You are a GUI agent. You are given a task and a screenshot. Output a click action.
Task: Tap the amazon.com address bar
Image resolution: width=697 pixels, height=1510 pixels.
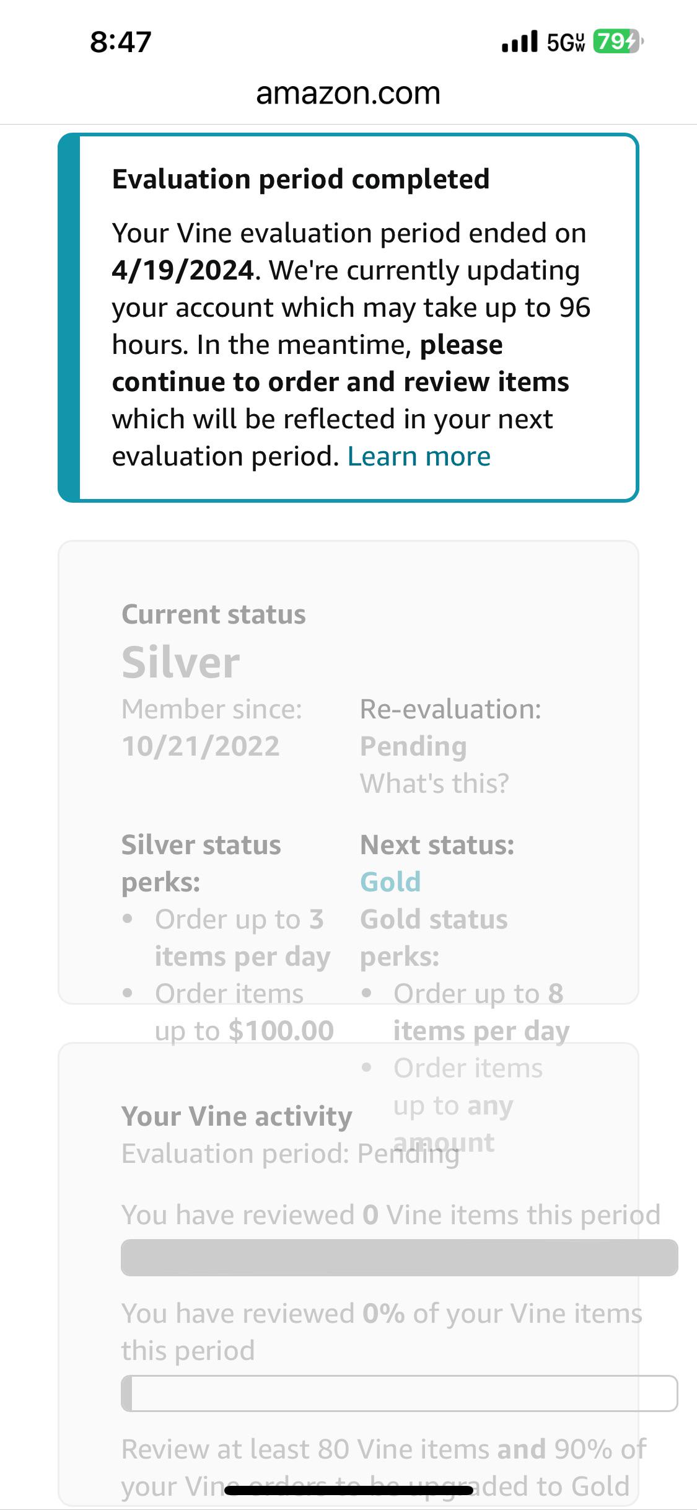pyautogui.click(x=348, y=94)
